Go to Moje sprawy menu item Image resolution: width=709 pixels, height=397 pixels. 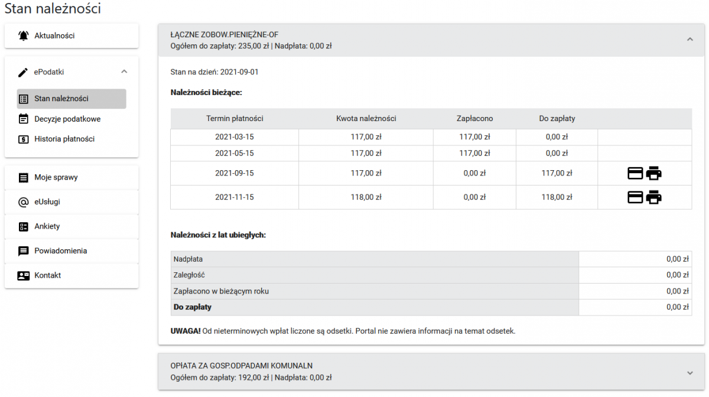point(56,177)
